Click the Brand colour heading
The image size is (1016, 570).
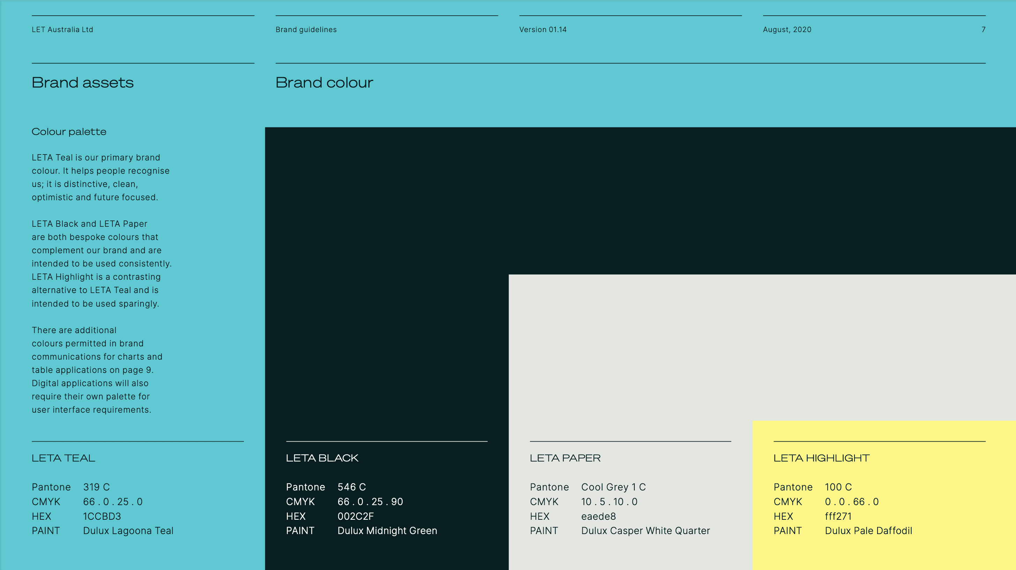coord(324,83)
